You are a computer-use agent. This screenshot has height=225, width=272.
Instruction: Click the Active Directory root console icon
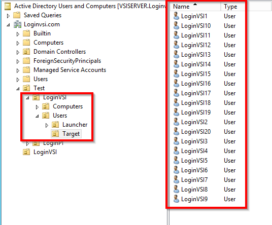tap(8, 6)
